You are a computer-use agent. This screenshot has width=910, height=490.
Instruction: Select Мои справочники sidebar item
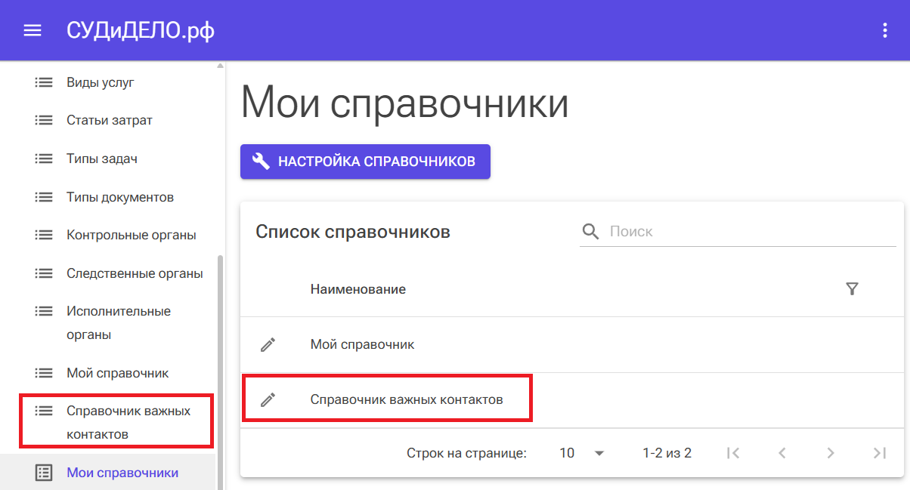click(122, 473)
